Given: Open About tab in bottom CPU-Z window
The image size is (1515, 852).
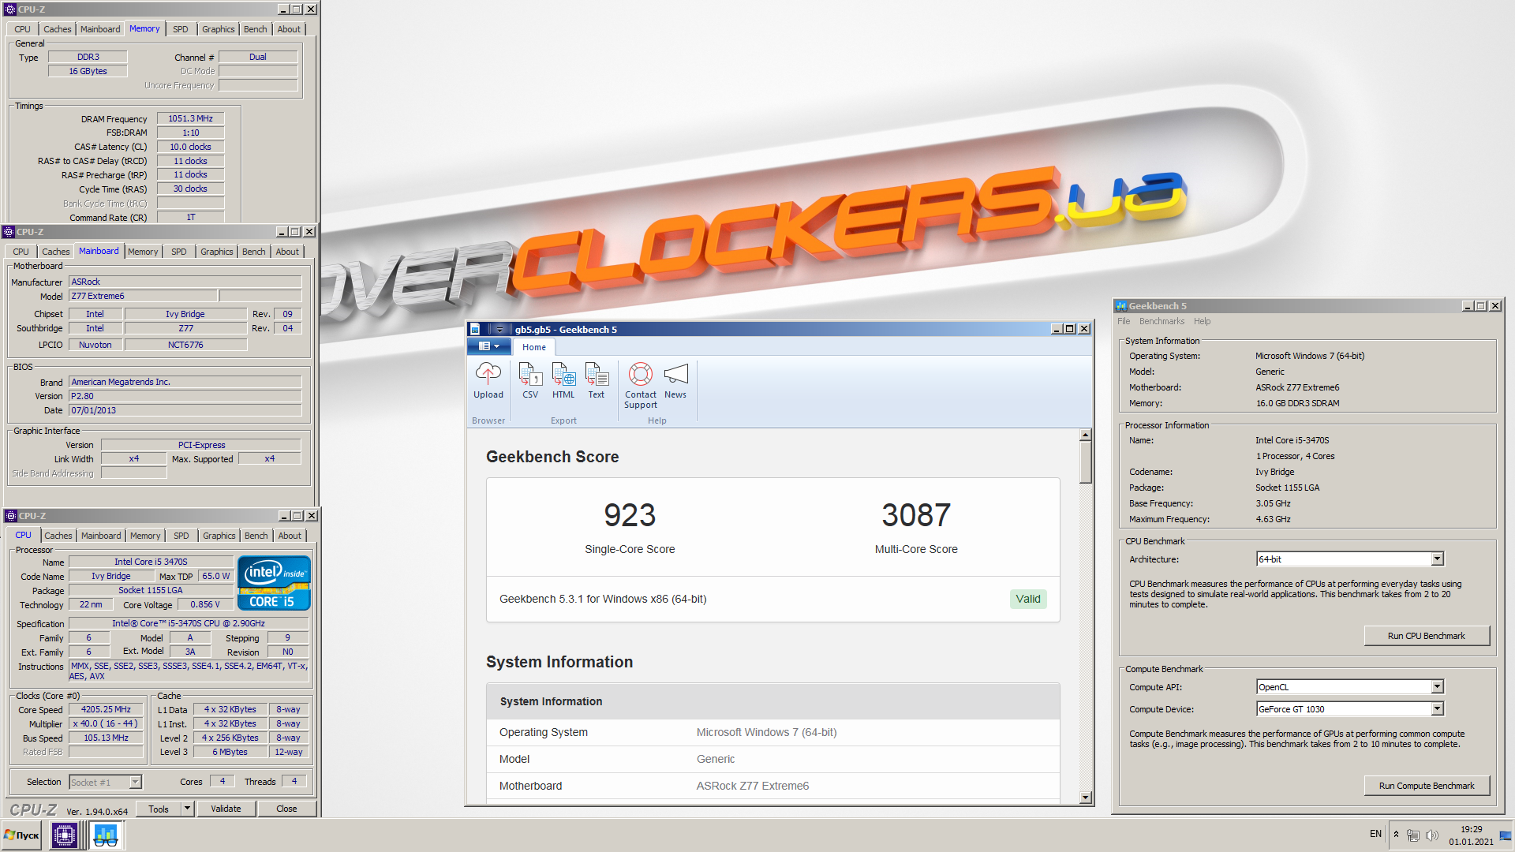Looking at the screenshot, I should coord(290,536).
